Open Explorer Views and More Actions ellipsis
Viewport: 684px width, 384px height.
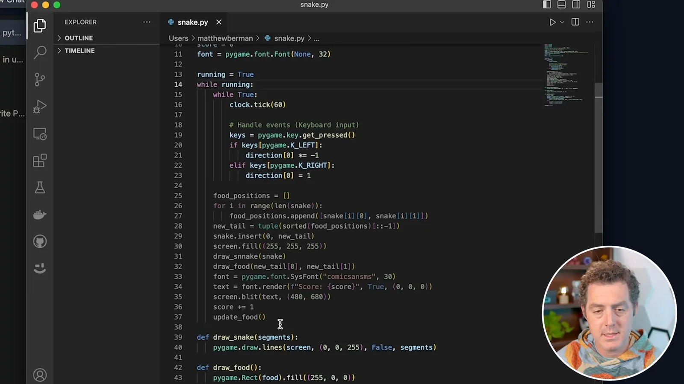pyautogui.click(x=147, y=22)
